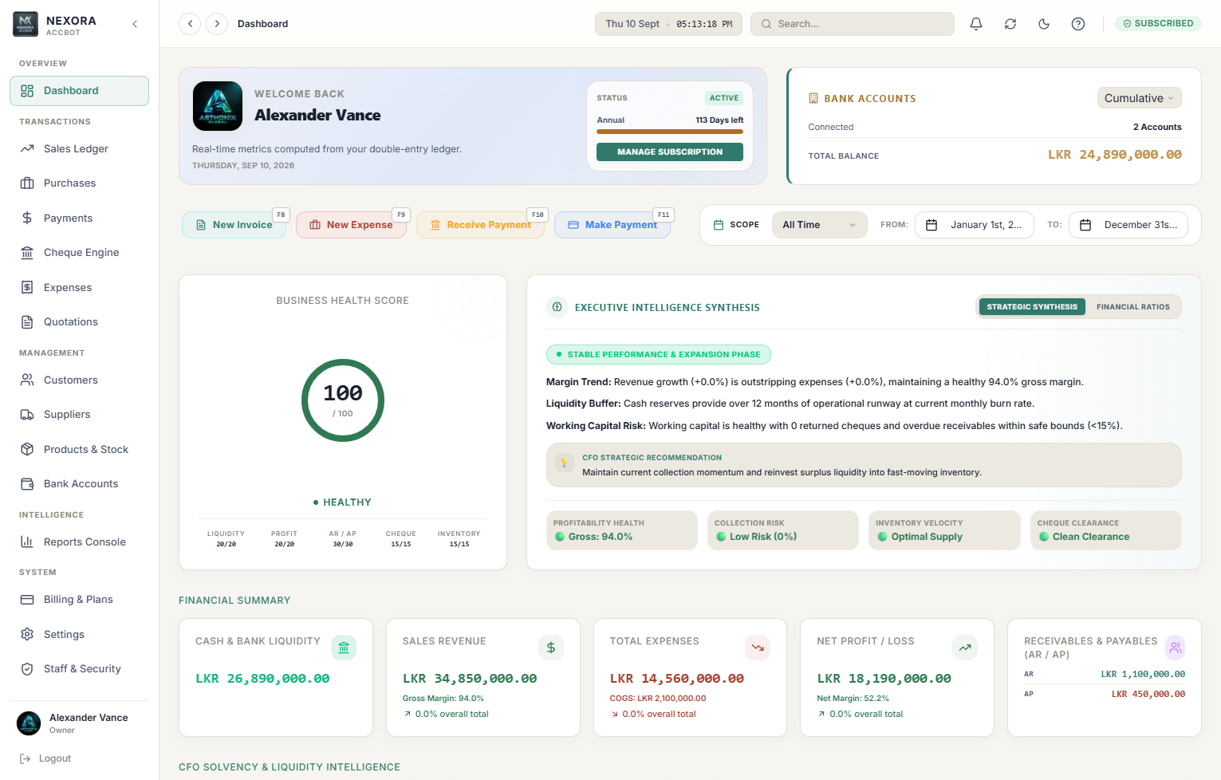Image resolution: width=1221 pixels, height=780 pixels.
Task: Click Receive Payment button
Action: click(x=480, y=225)
